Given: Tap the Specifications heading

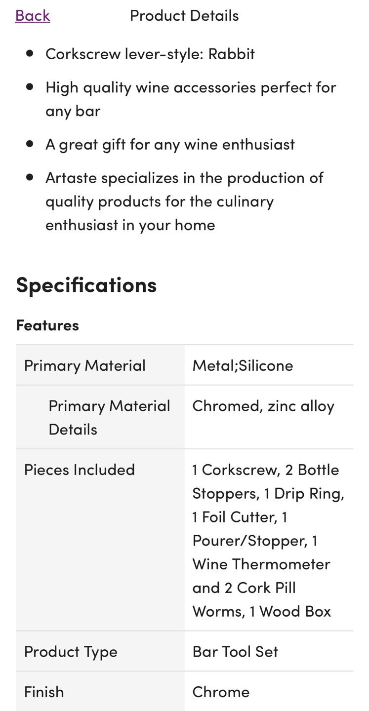Looking at the screenshot, I should [86, 284].
